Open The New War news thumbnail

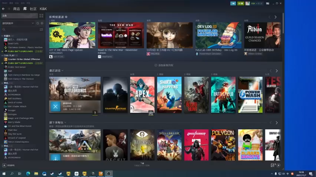pos(121,35)
